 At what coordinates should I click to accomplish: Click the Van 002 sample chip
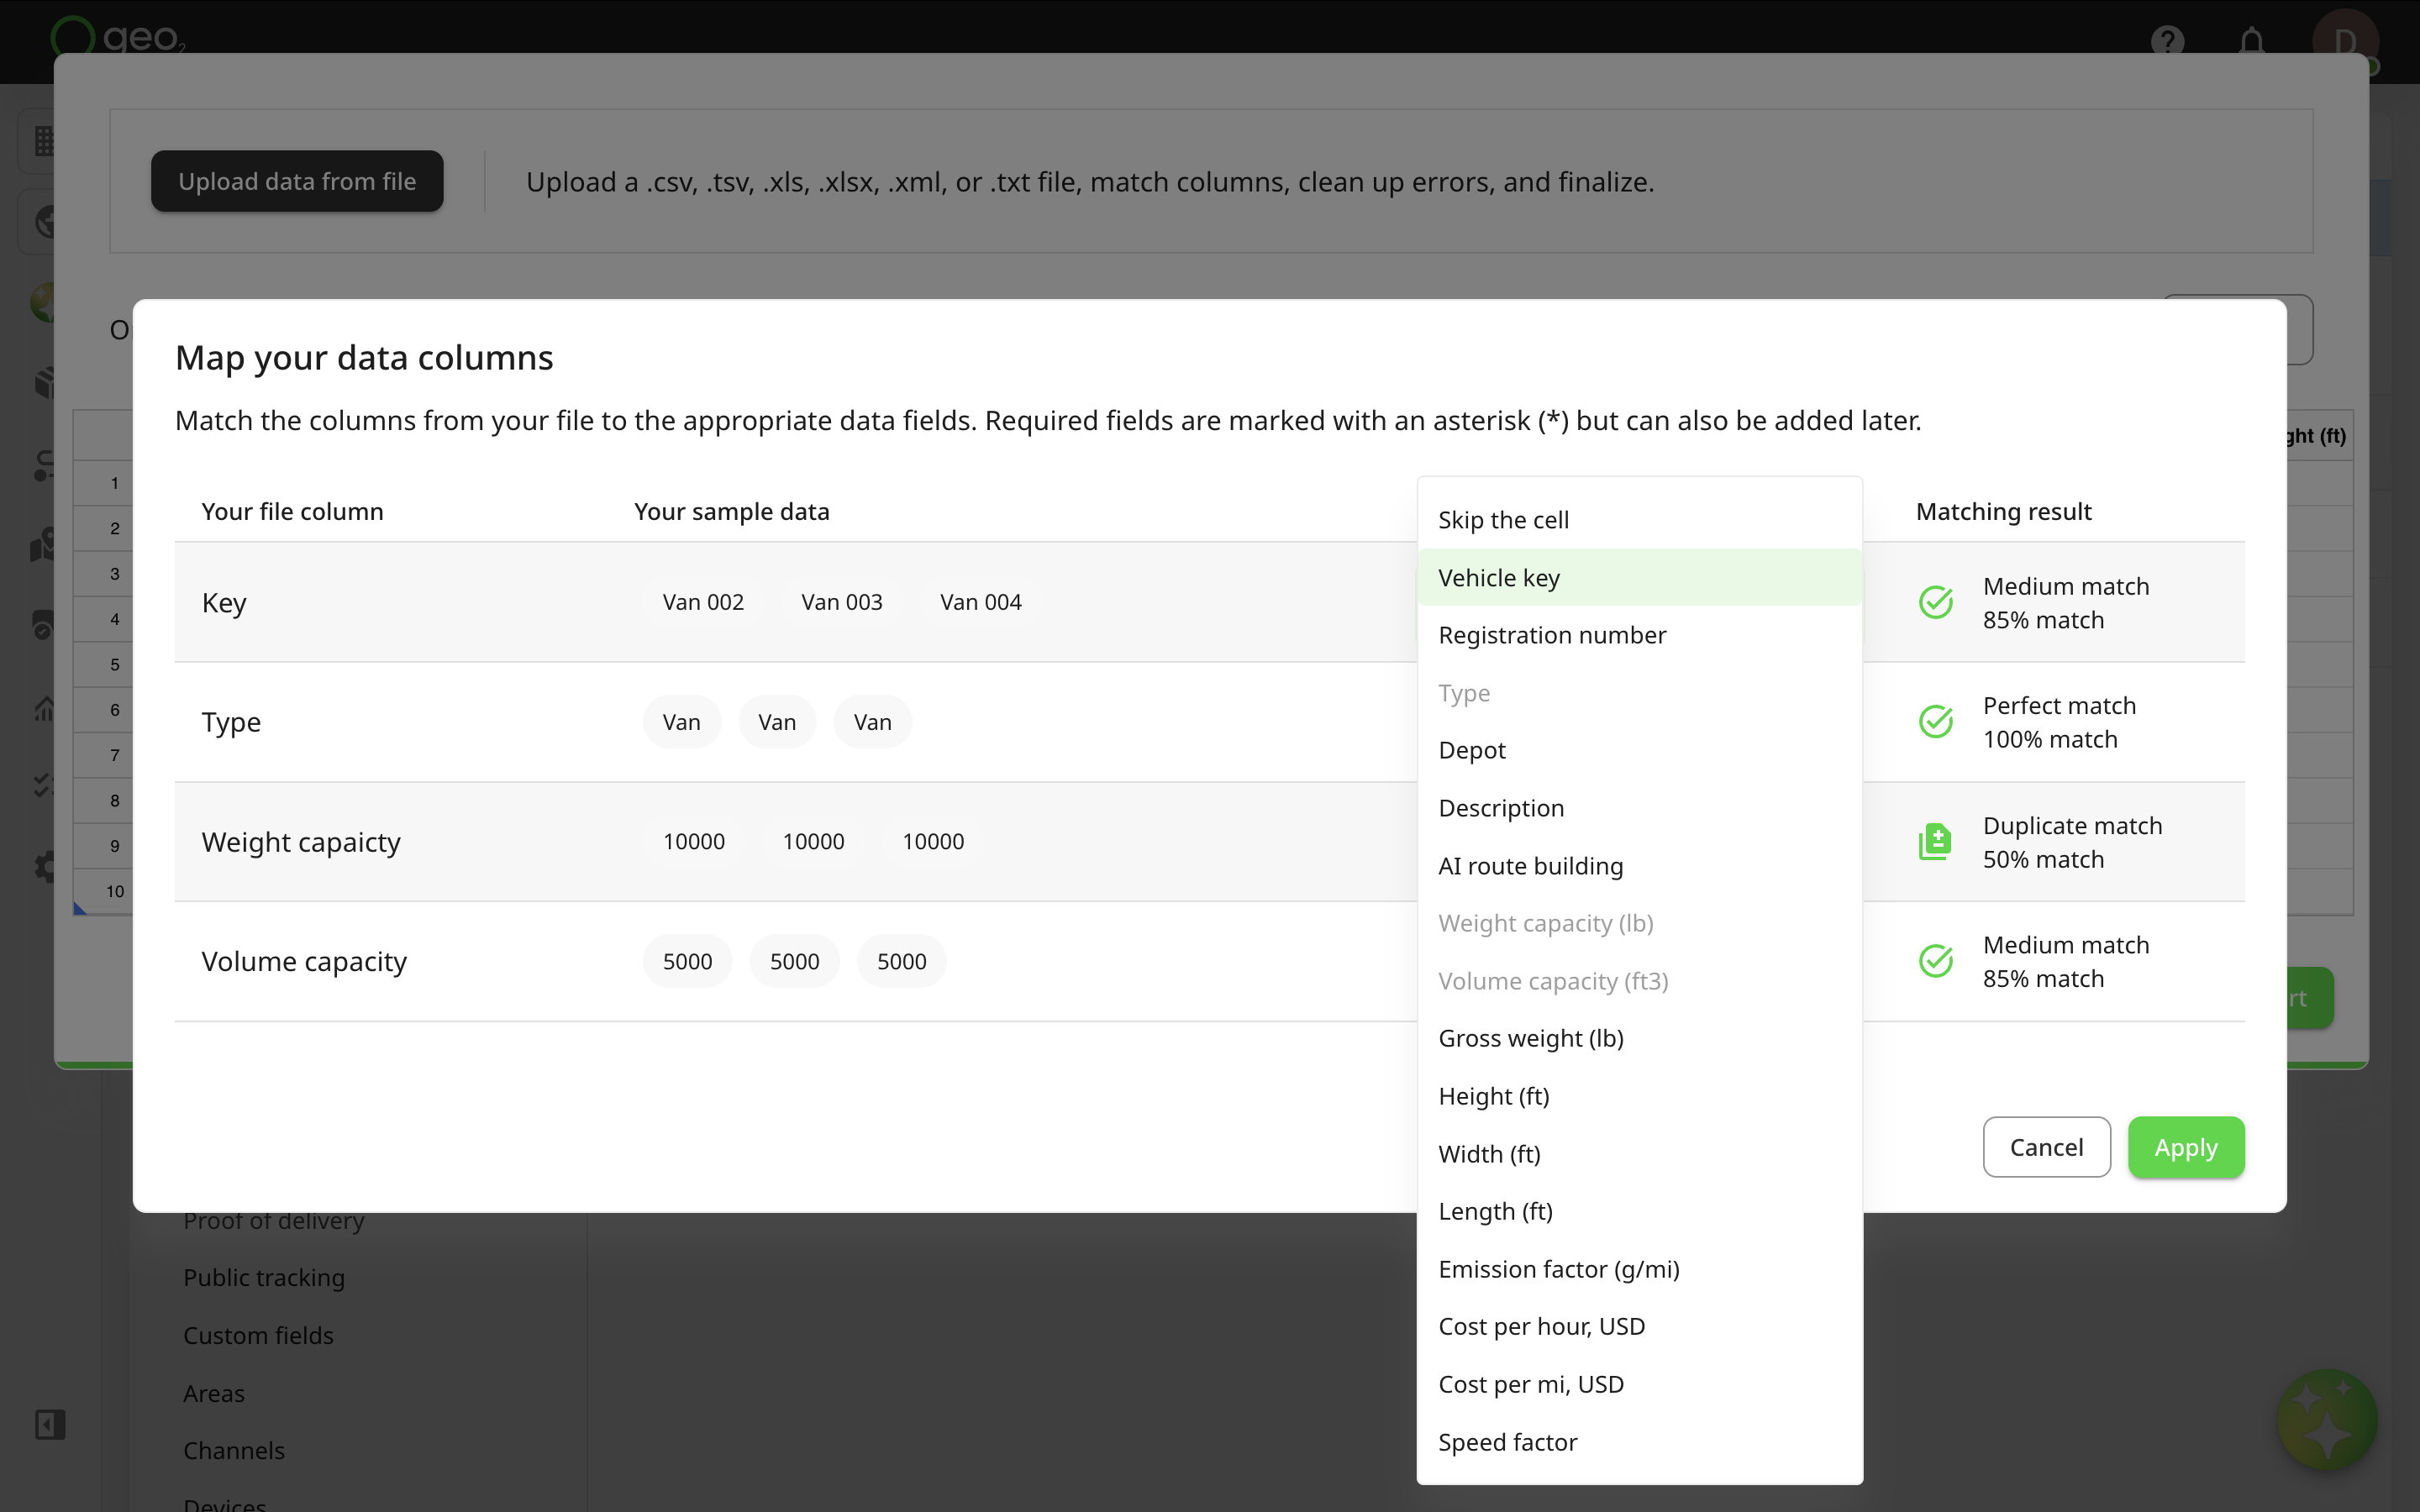pyautogui.click(x=703, y=602)
